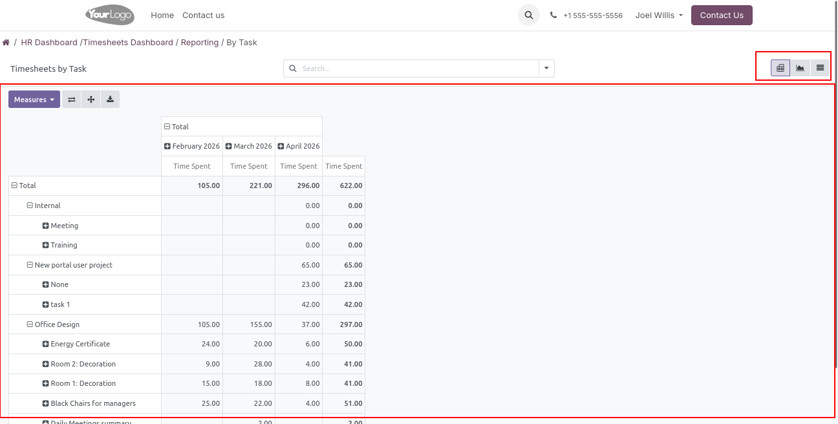
Task: Go to home via breadcrumb icon
Action: coord(6,43)
